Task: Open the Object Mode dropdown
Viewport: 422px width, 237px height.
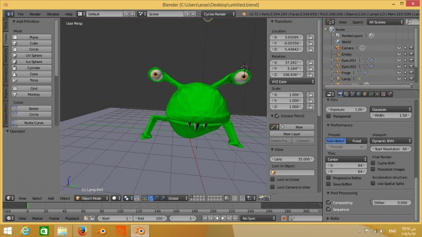Action: click(x=91, y=198)
